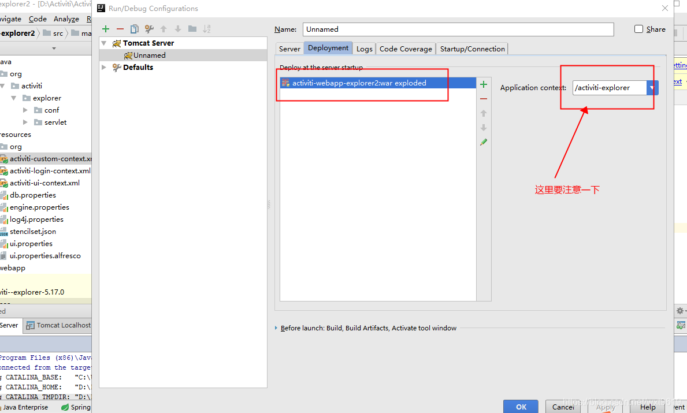The height and width of the screenshot is (413, 687).
Task: Open the Analyze menu in IDE
Action: [66, 19]
